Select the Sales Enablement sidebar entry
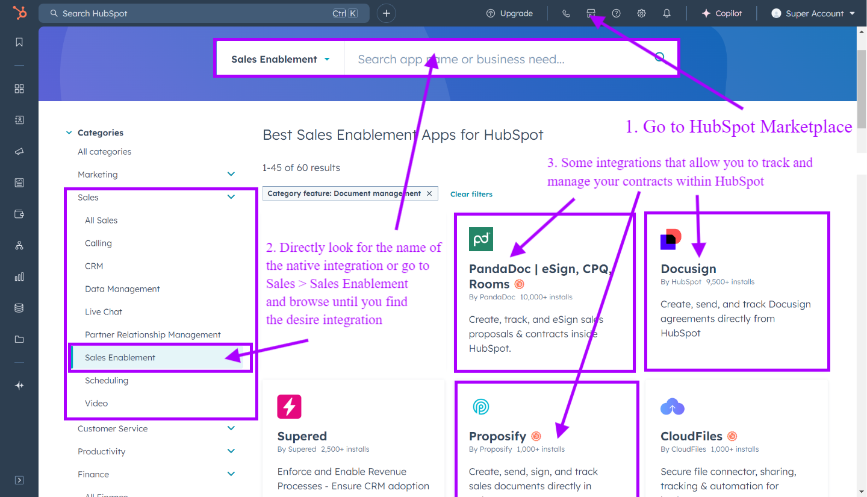 click(x=120, y=357)
